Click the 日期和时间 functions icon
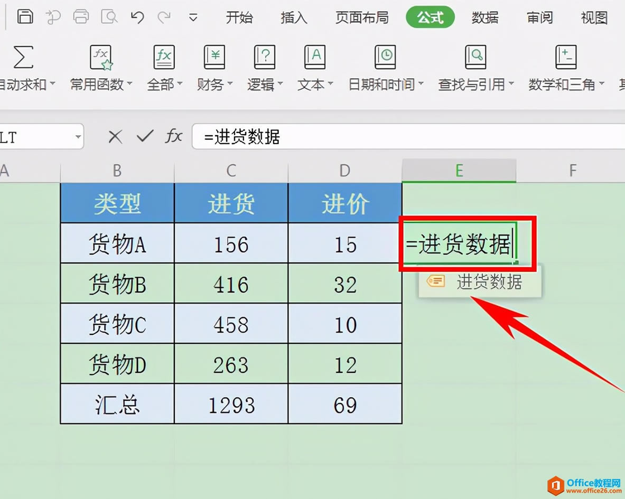The width and height of the screenshot is (625, 499). pyautogui.click(x=385, y=57)
